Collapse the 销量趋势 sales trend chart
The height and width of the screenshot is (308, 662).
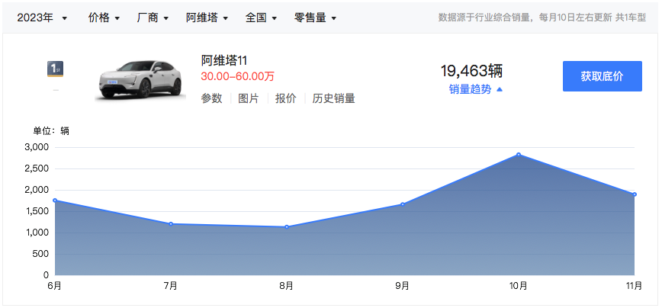(x=476, y=89)
